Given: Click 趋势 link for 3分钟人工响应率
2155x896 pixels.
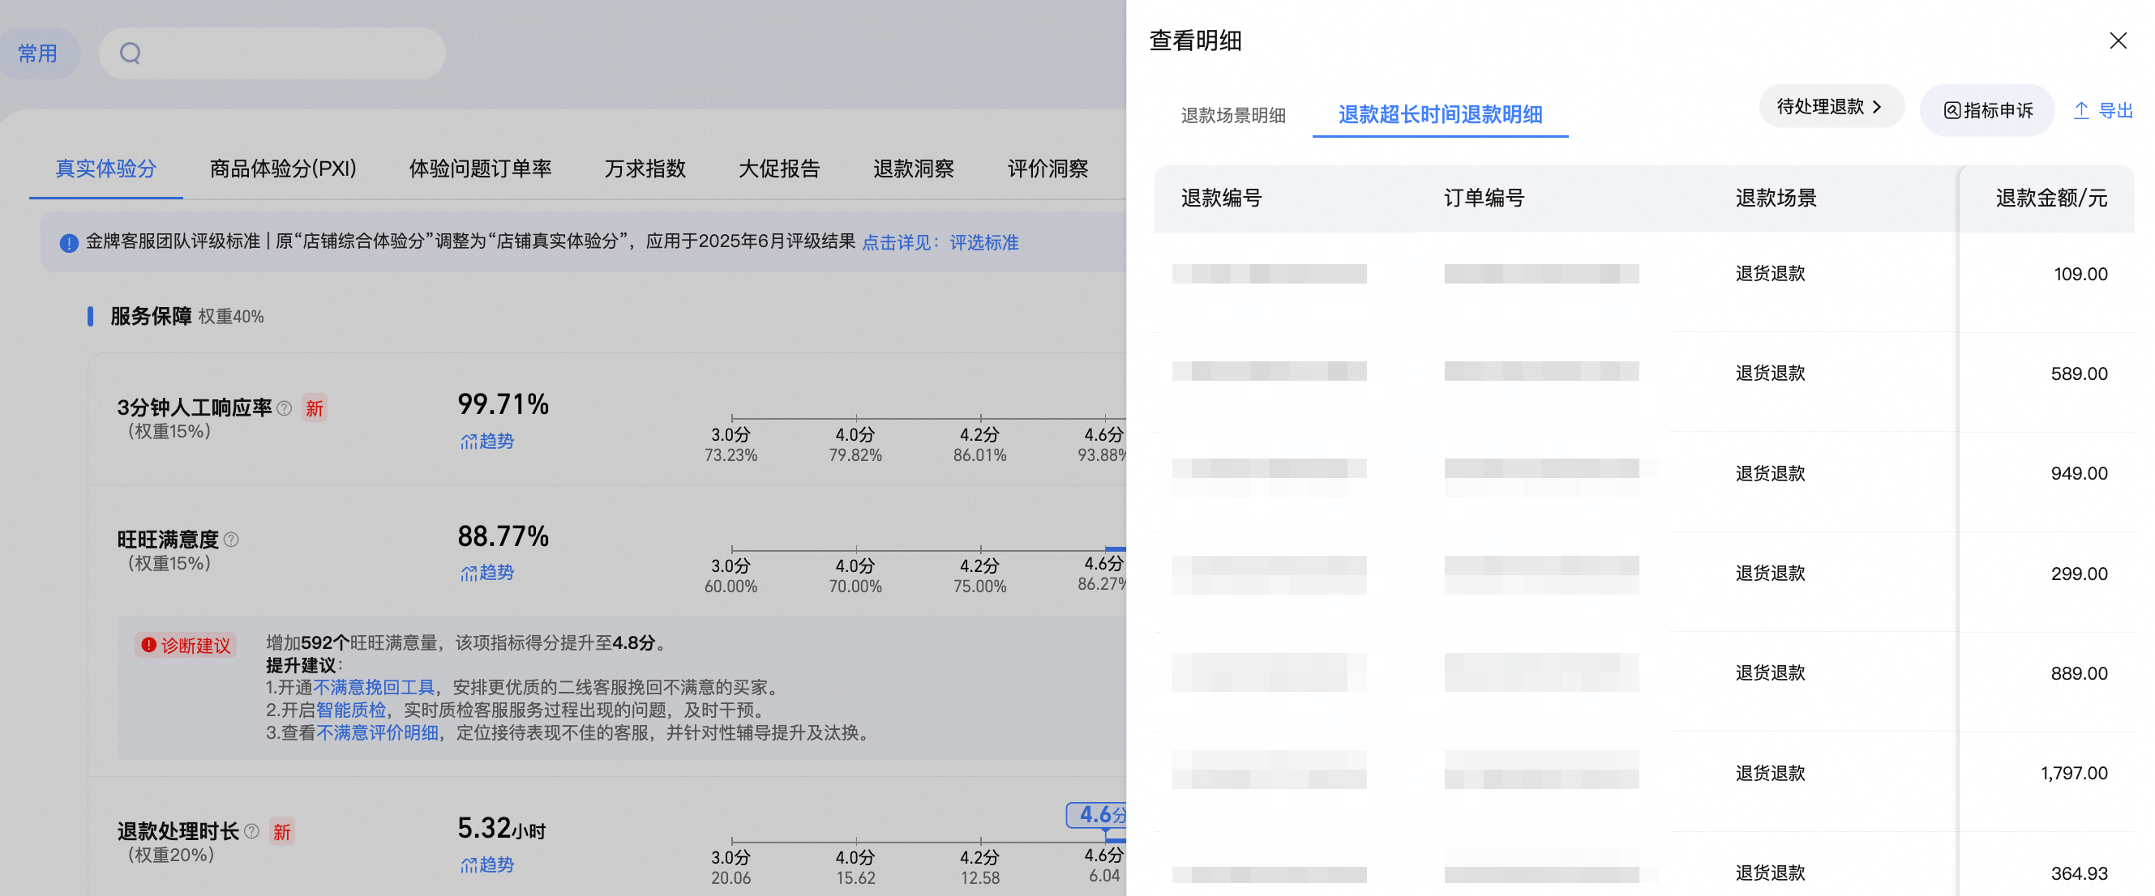Looking at the screenshot, I should (x=487, y=441).
